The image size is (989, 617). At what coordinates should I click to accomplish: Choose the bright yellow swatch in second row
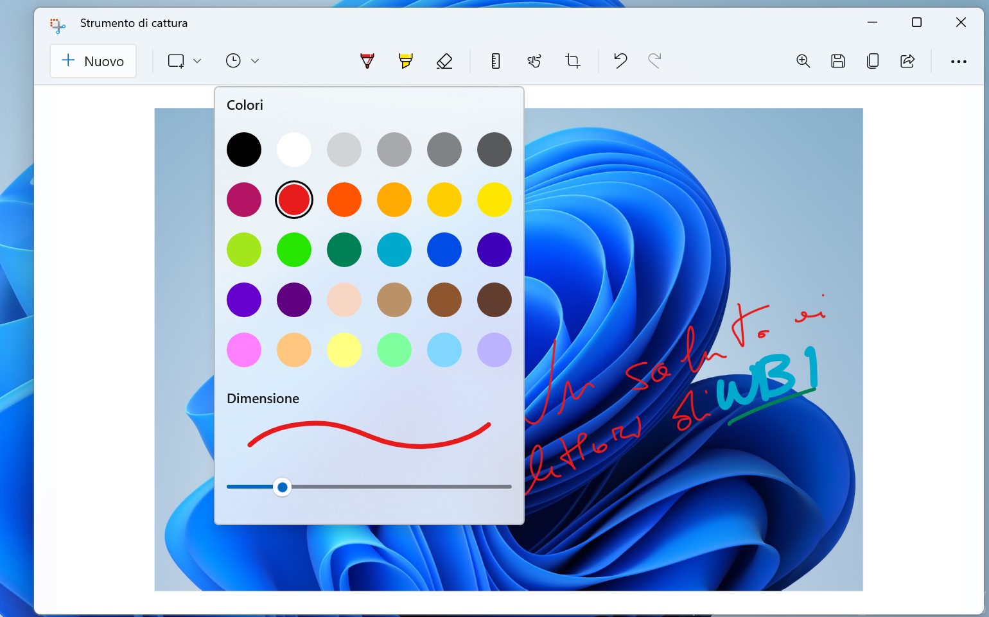494,200
